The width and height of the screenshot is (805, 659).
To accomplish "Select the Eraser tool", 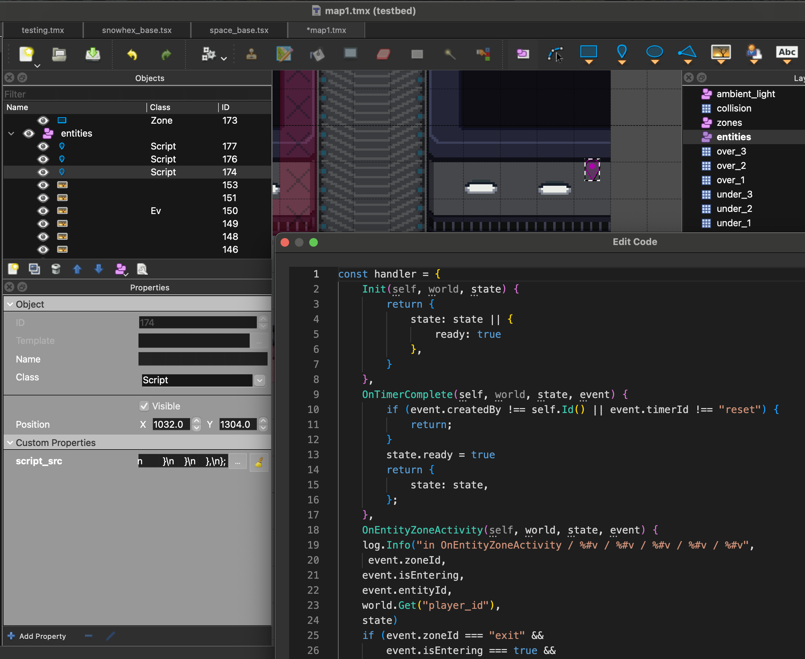I will 383,54.
